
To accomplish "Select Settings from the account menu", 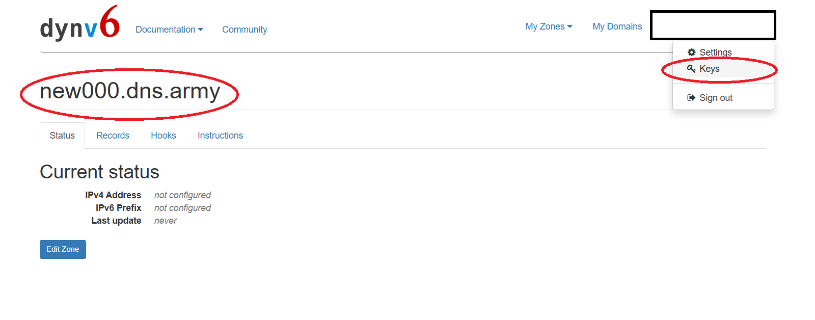I will (x=715, y=52).
